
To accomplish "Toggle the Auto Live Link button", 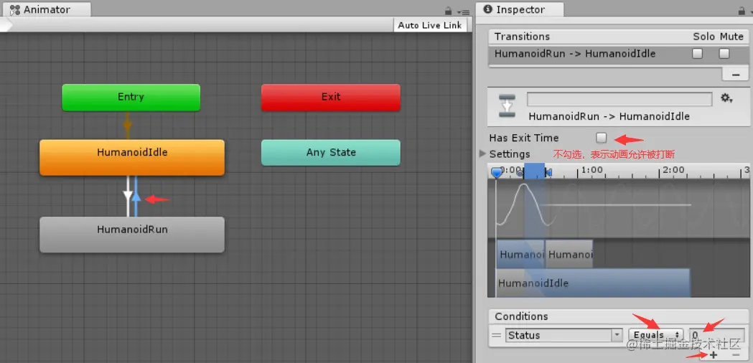I will pos(430,25).
